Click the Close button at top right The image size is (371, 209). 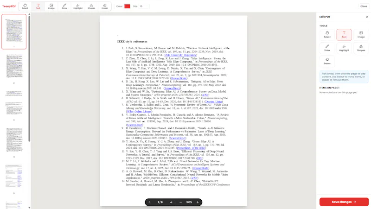[364, 6]
